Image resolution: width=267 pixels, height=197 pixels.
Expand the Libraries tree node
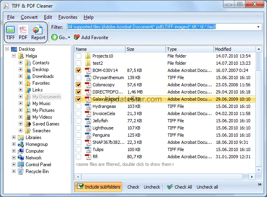coord(14,137)
